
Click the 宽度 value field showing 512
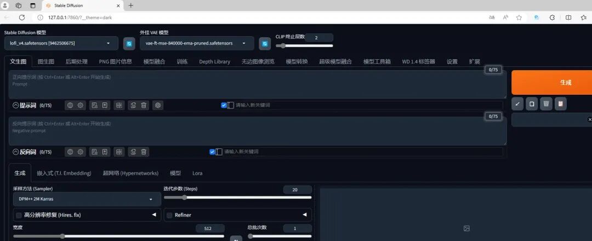(x=210, y=228)
